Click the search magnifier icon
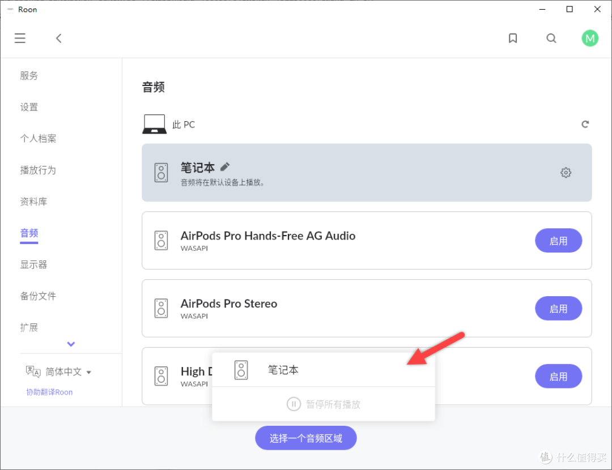 pos(551,39)
